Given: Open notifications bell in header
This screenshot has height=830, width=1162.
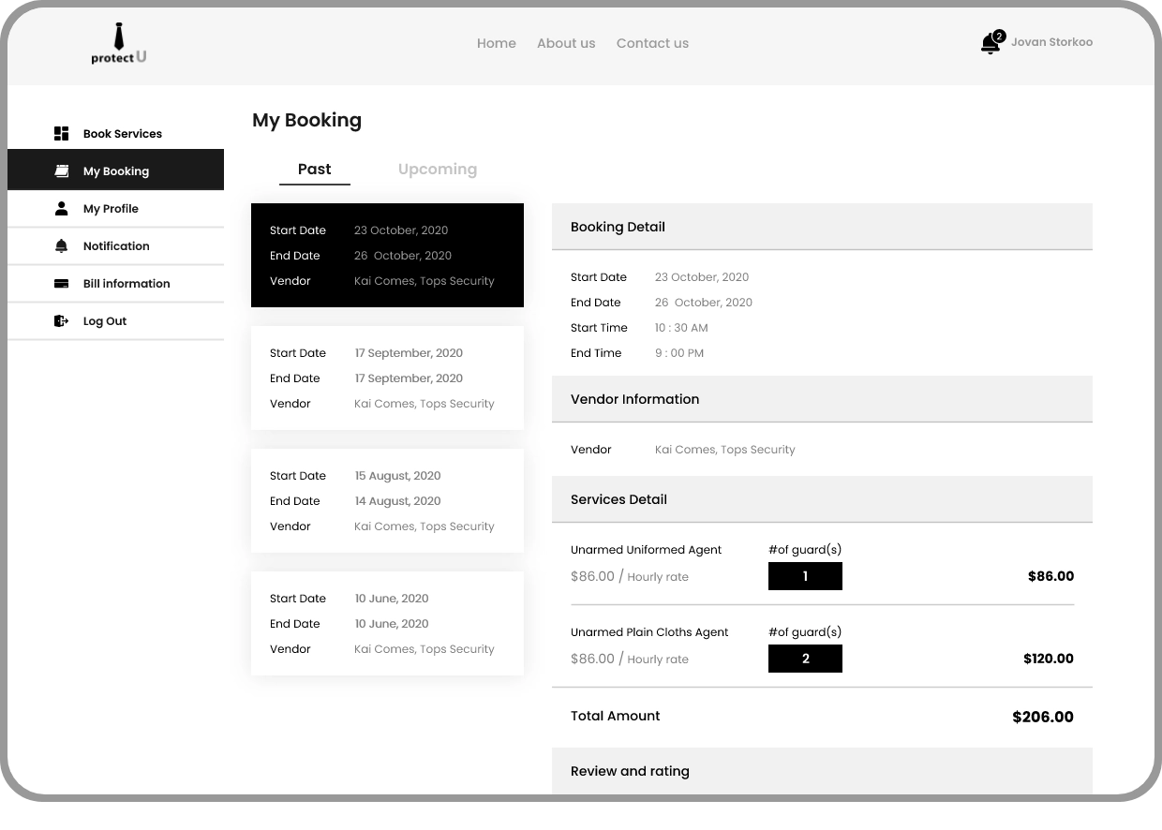Looking at the screenshot, I should tap(990, 44).
